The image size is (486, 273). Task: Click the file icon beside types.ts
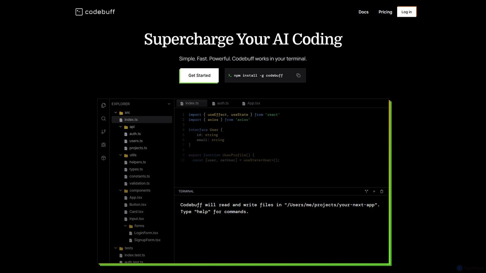pyautogui.click(x=126, y=169)
